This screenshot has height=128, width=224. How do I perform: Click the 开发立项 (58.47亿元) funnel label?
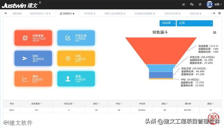(x=202, y=60)
